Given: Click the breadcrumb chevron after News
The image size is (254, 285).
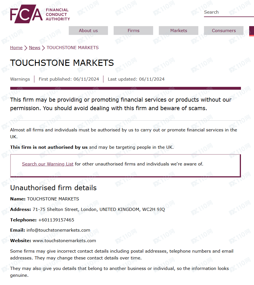Looking at the screenshot, I should [x=43, y=48].
